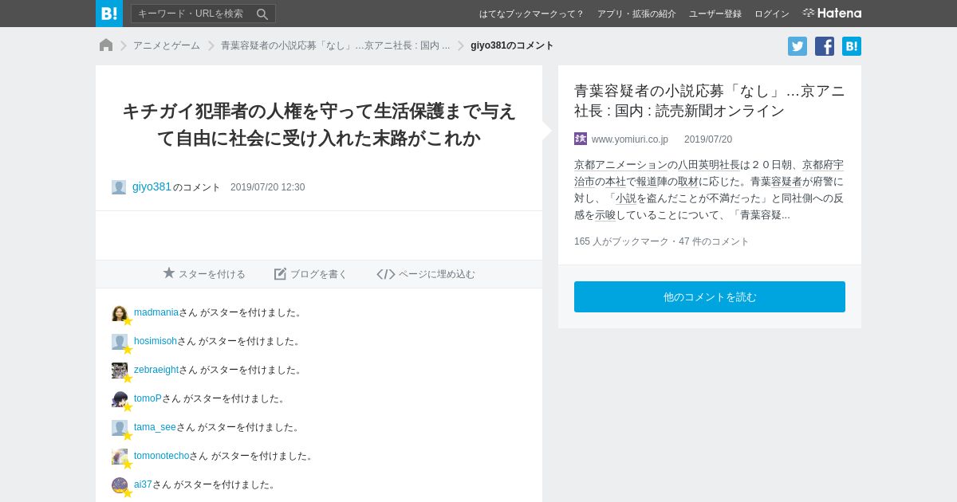This screenshot has height=502, width=957.
Task: Share on Facebook icon
Action: [825, 46]
